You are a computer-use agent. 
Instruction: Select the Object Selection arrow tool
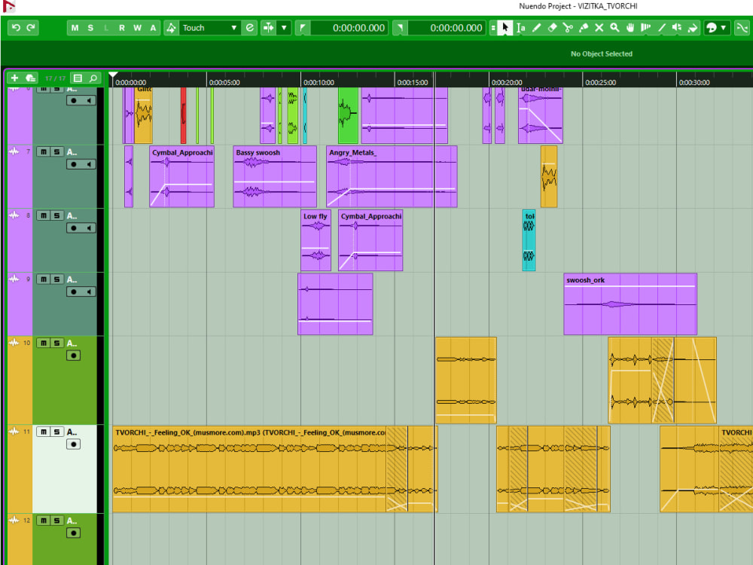pos(505,28)
